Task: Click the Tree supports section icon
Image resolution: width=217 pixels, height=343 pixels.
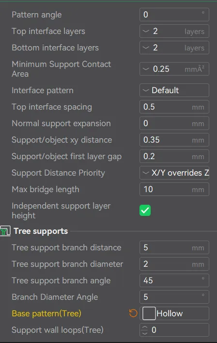Action: click(5, 231)
